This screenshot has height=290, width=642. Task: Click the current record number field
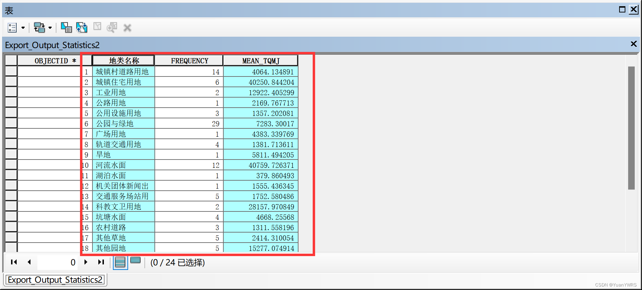tap(57, 262)
